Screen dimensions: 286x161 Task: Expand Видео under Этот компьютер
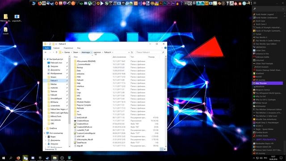point(46,137)
